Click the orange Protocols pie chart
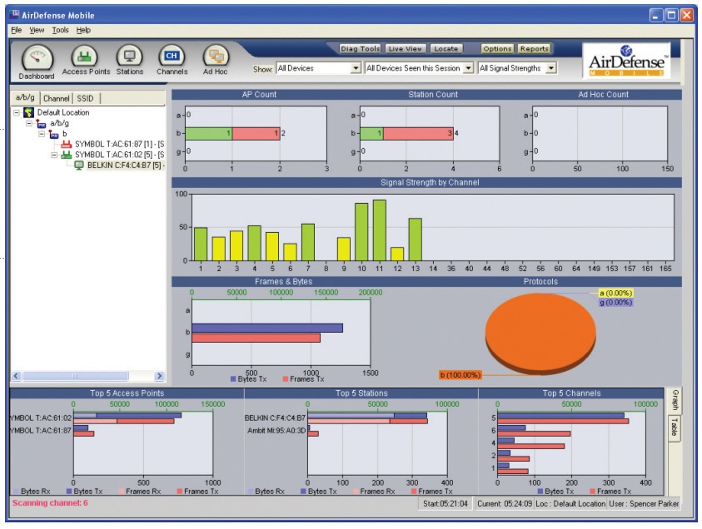Image resolution: width=702 pixels, height=529 pixels. pos(540,334)
